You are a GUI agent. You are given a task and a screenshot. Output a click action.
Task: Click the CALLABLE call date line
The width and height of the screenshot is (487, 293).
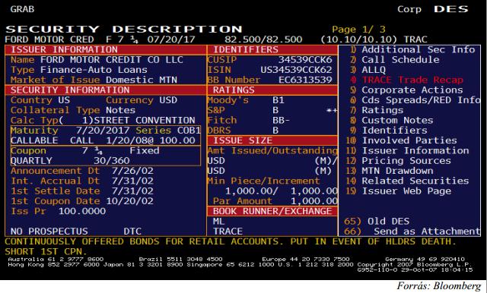pos(103,140)
